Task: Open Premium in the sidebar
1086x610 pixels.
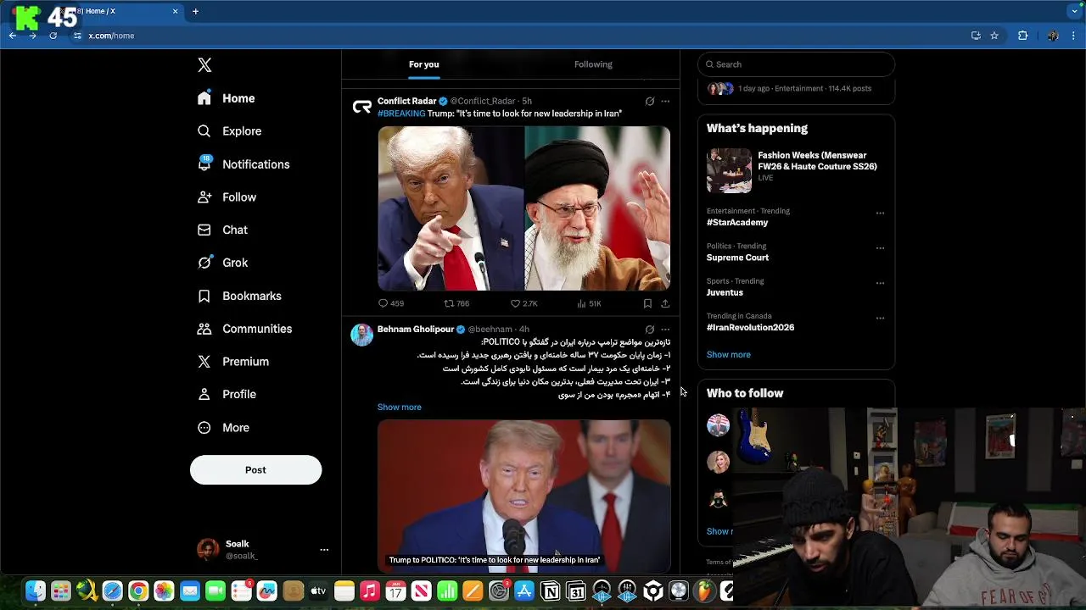Action: 232,362
